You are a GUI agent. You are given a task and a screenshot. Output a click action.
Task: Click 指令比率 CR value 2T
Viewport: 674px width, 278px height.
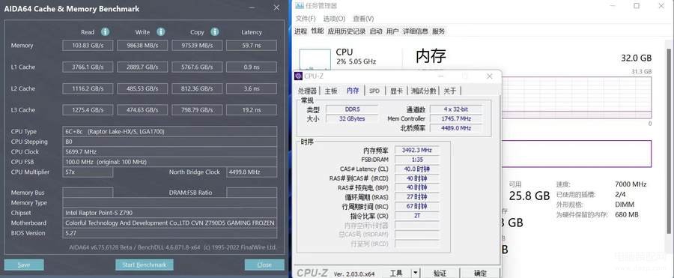pos(417,216)
